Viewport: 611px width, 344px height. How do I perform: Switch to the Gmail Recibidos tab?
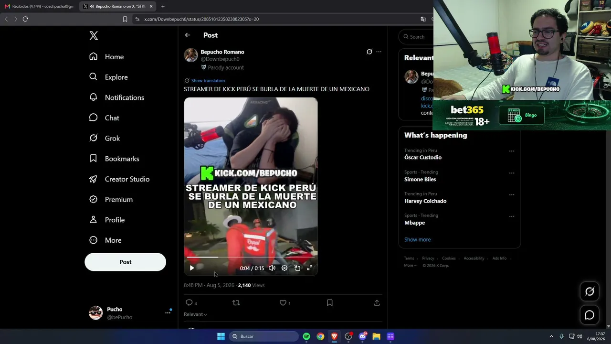click(40, 6)
